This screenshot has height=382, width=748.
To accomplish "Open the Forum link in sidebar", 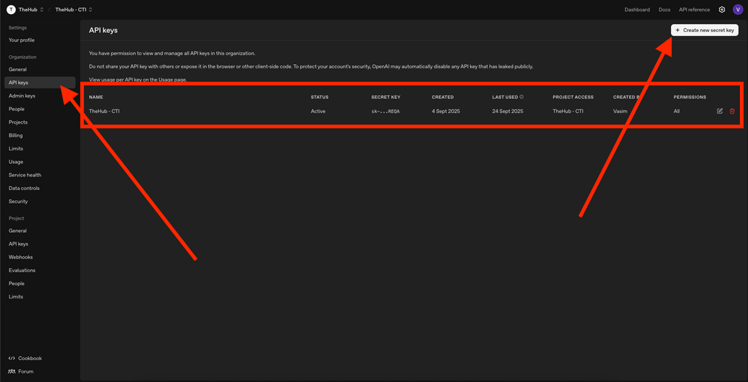I will pos(25,371).
